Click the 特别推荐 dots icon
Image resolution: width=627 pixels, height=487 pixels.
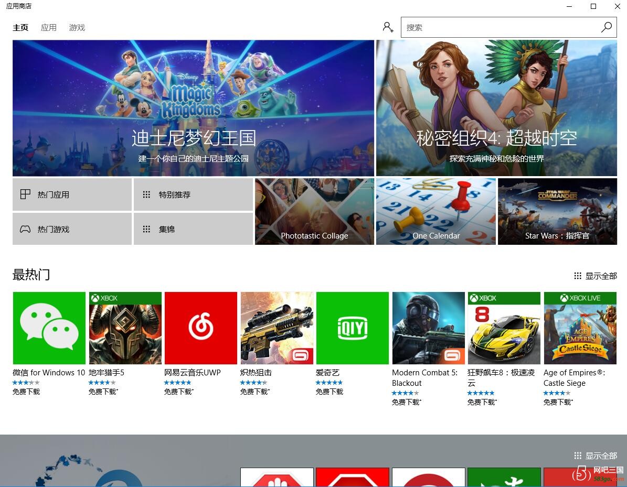pyautogui.click(x=146, y=194)
